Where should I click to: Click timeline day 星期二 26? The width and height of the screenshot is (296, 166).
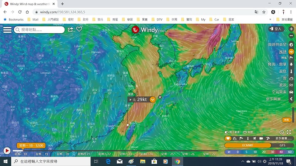(188, 154)
